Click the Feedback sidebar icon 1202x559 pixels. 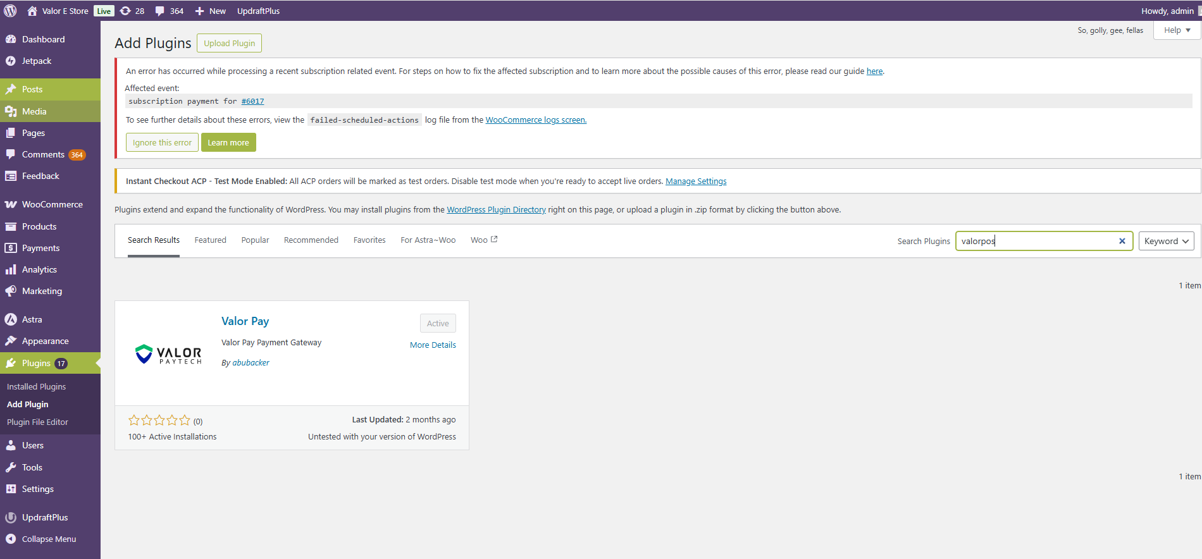(x=11, y=176)
